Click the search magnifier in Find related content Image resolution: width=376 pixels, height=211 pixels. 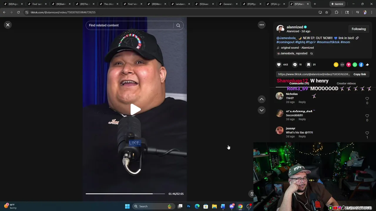coord(178,25)
